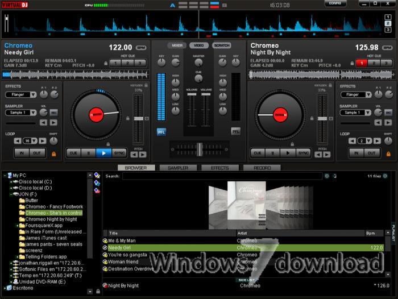Click the search input field
This screenshot has width=398, height=299.
[222, 176]
